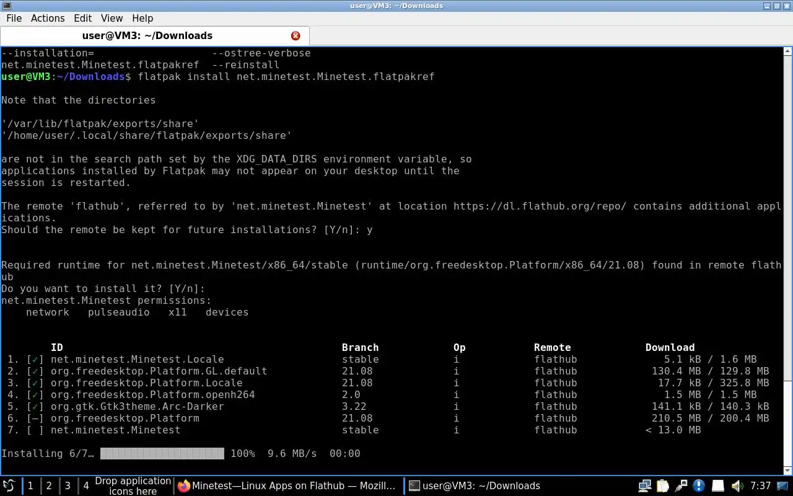
Task: Click 'Do you want to install it? [Y/n]:'
Action: pyautogui.click(x=103, y=288)
